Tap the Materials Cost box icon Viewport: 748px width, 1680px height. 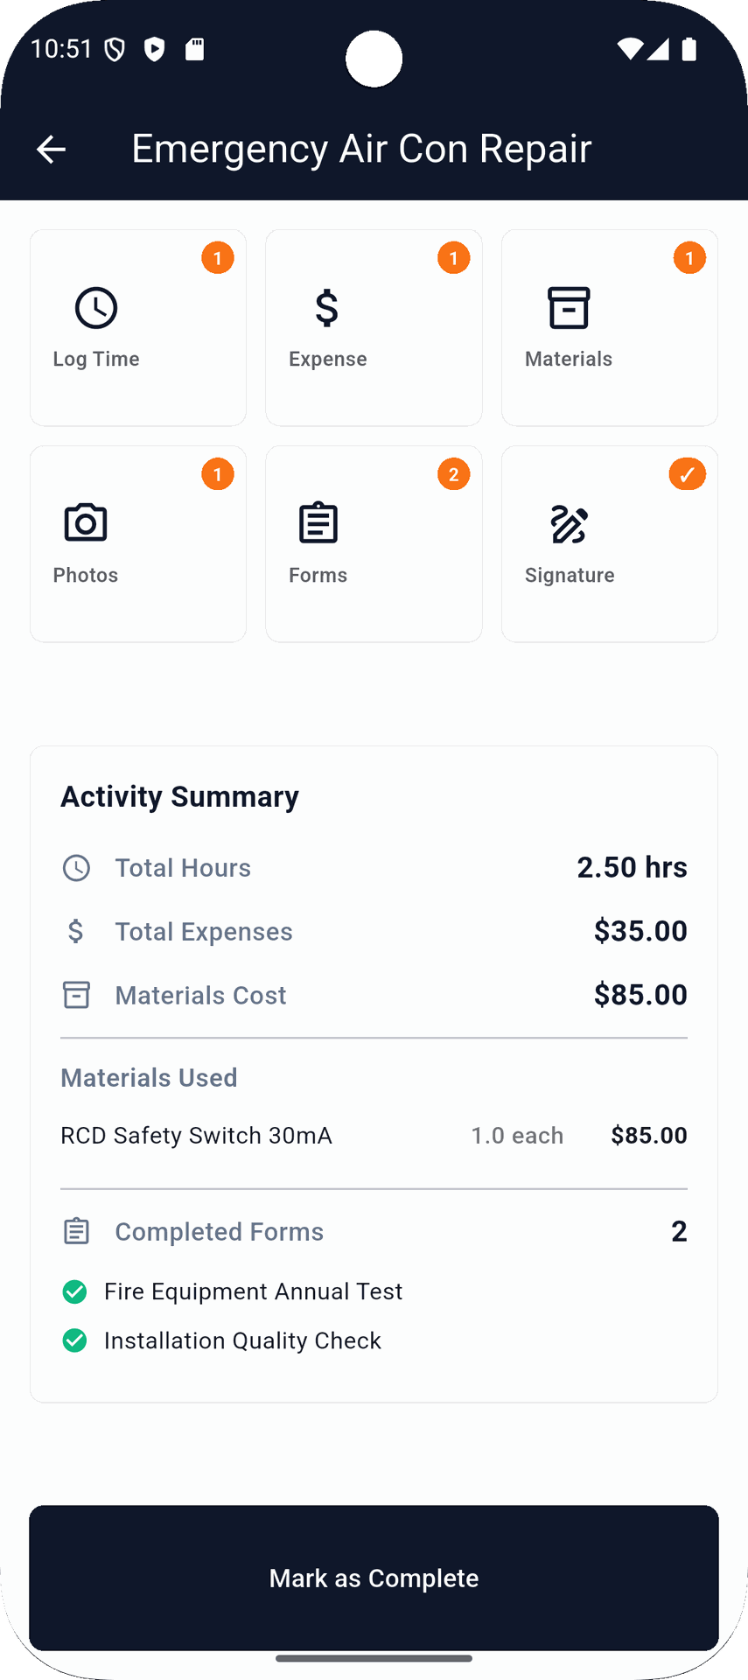76,995
